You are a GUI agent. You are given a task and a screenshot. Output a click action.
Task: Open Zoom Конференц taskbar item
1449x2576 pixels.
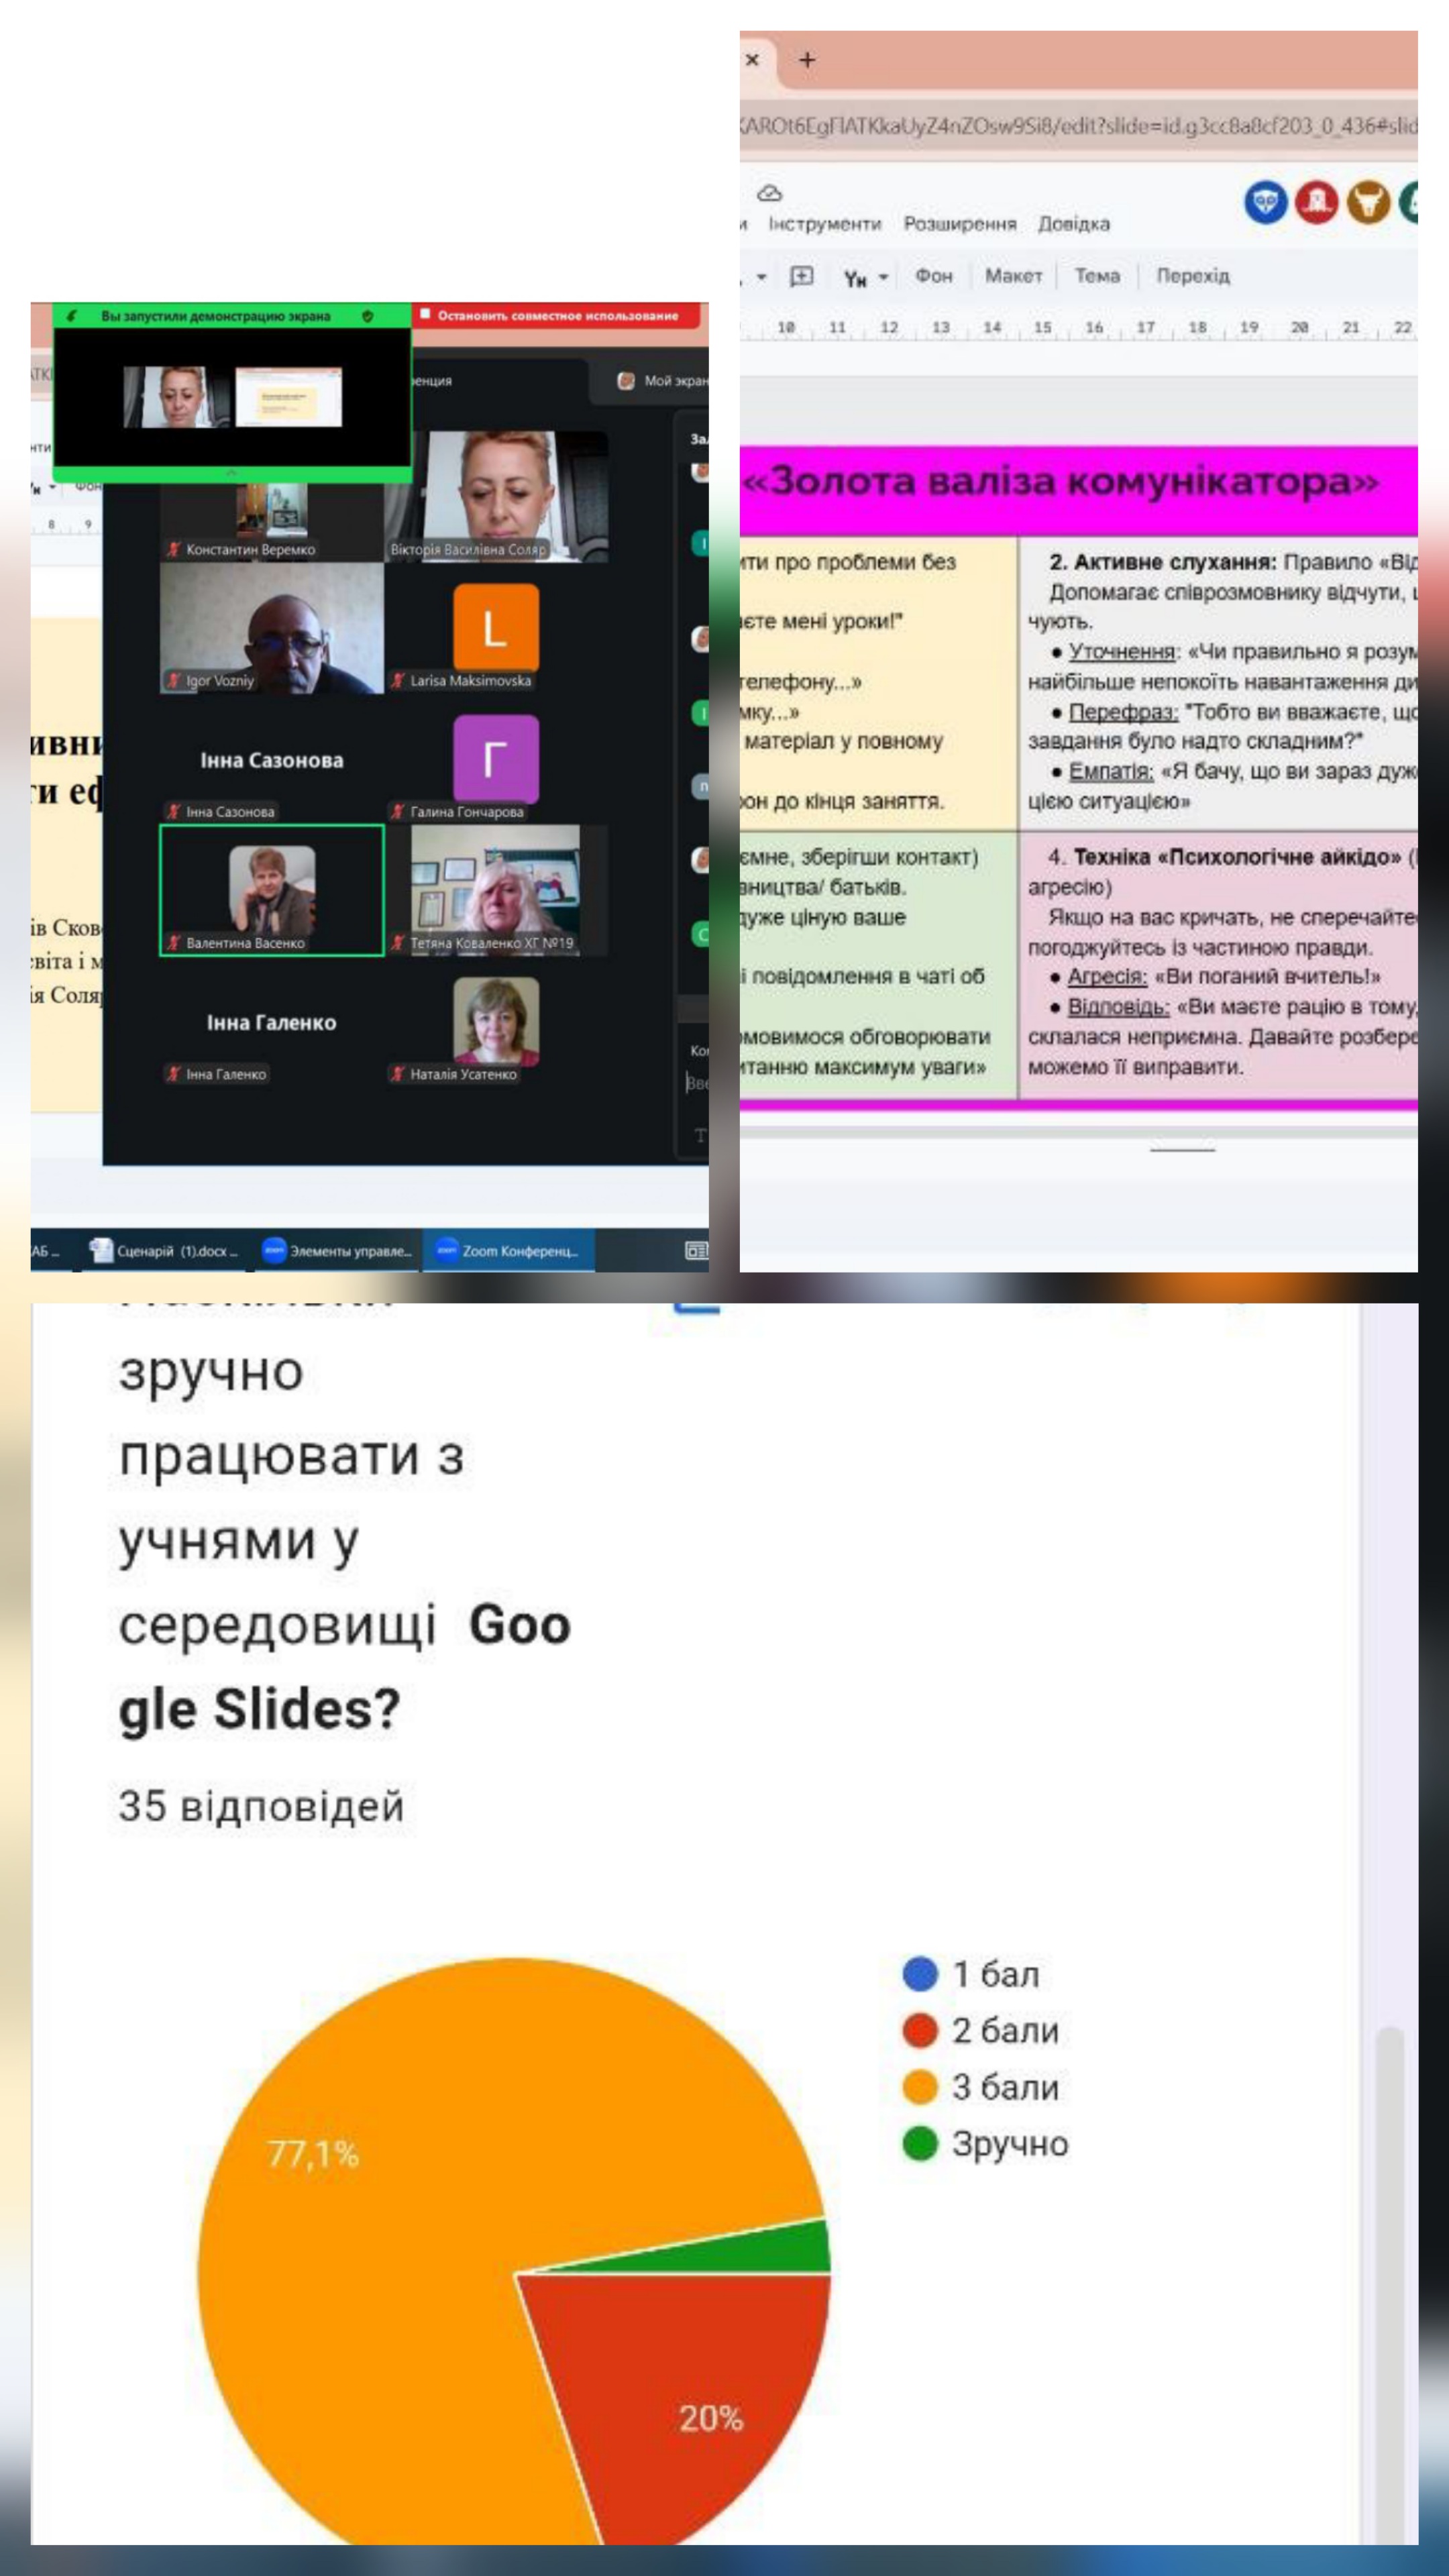(508, 1251)
